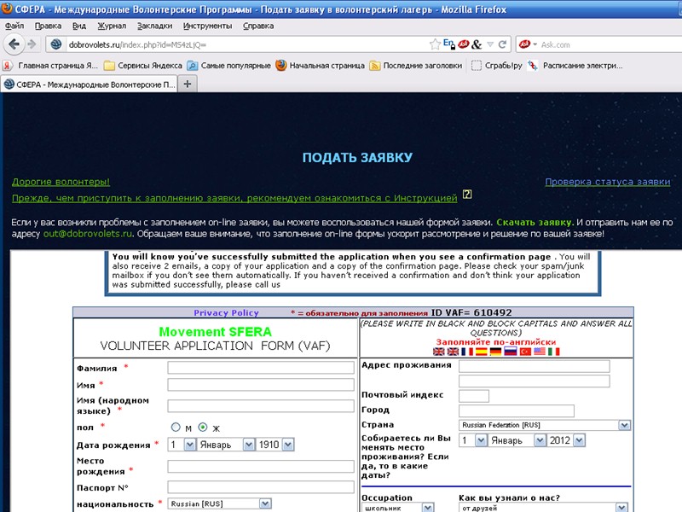Open the birth year 1910 dropdown

275,445
